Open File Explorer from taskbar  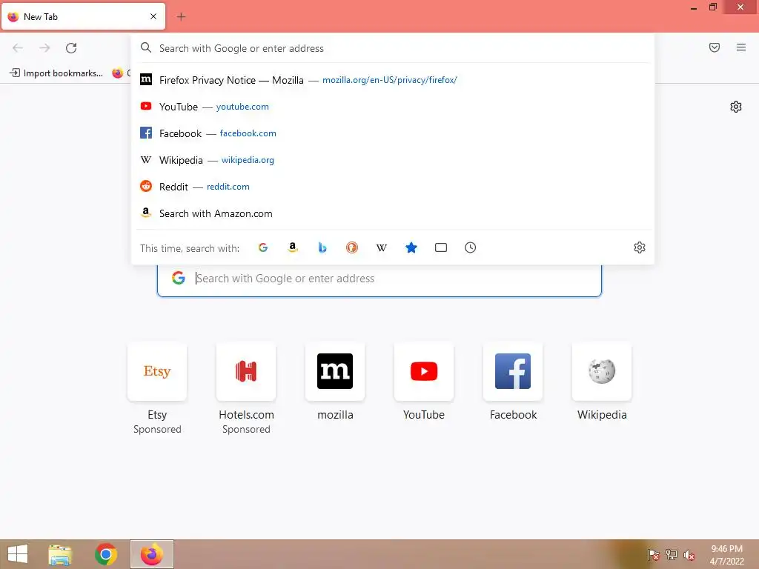point(60,554)
